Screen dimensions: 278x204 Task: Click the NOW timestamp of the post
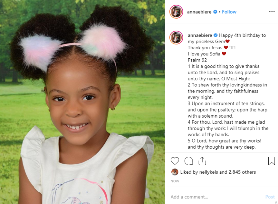pos(175,181)
